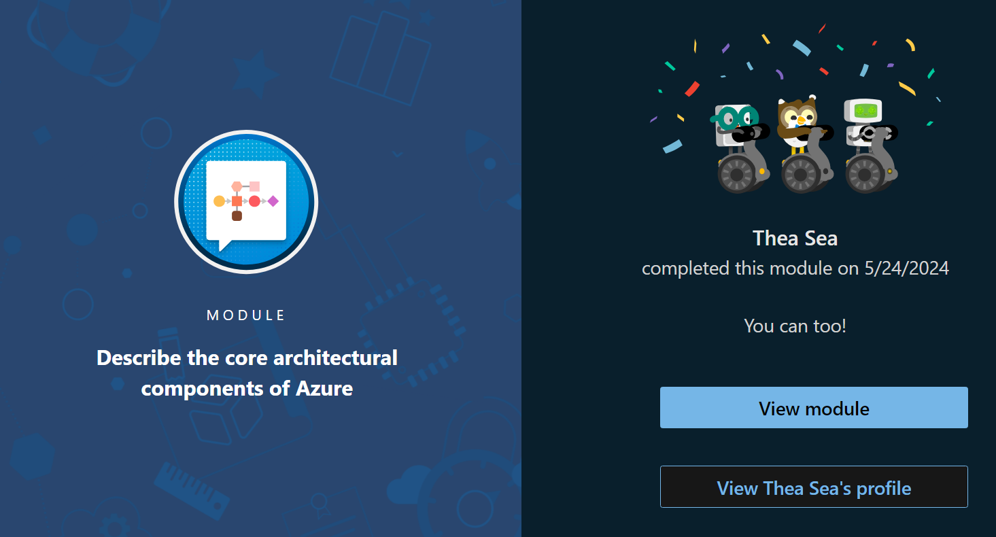Select the module title Describe the core architectural components

pos(247,373)
